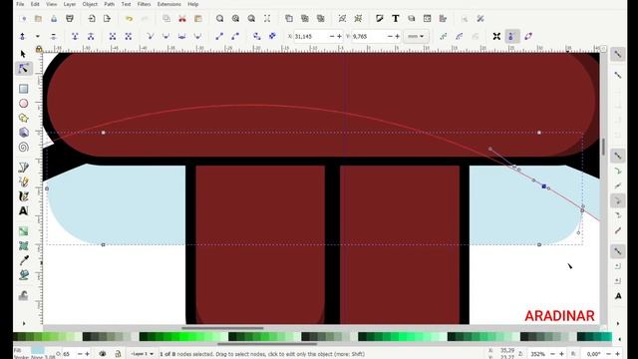Select the Text tool in toolbox
This screenshot has height=359, width=638.
23,210
